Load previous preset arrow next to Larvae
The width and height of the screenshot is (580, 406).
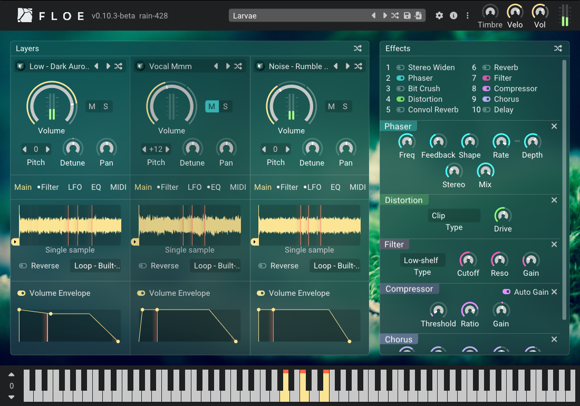pos(374,15)
